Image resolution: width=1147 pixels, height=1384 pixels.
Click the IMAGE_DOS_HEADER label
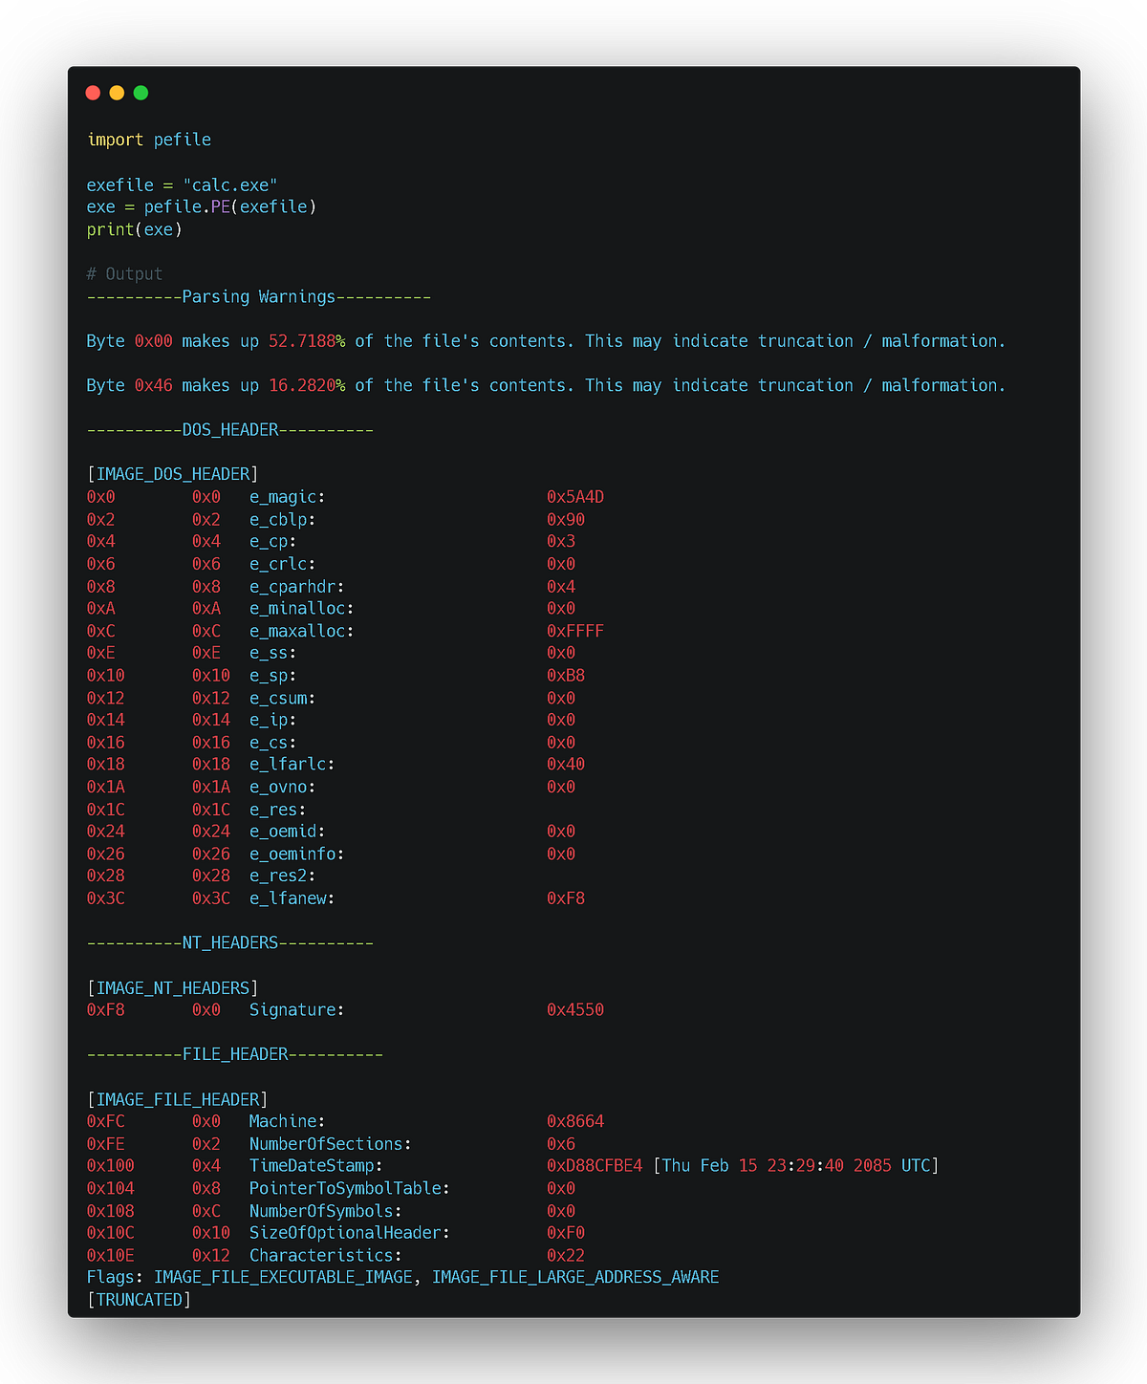172,473
